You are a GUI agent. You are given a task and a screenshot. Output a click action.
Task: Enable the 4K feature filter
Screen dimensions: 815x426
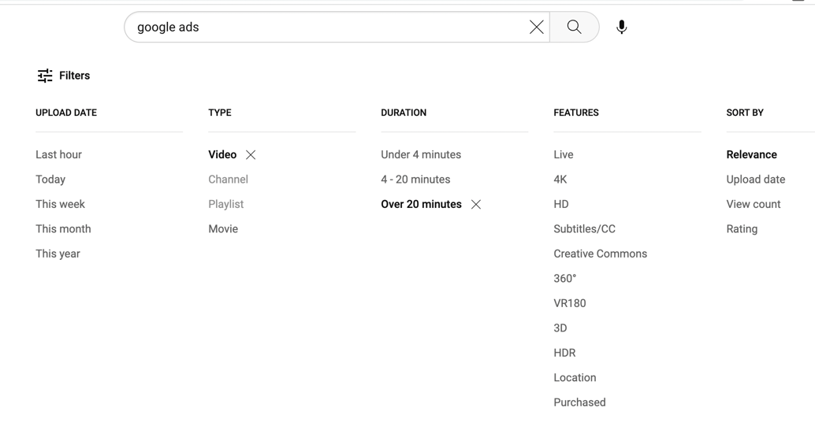point(560,180)
